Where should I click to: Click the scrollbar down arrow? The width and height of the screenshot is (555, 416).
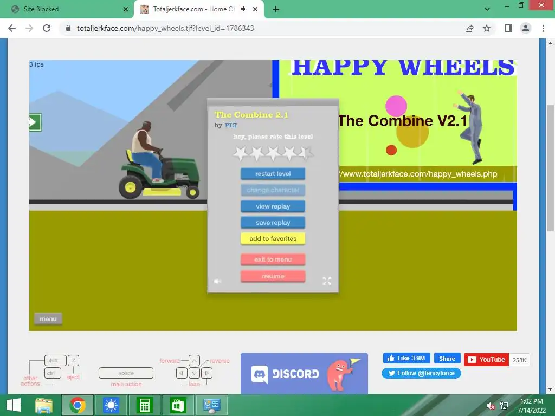pyautogui.click(x=551, y=389)
